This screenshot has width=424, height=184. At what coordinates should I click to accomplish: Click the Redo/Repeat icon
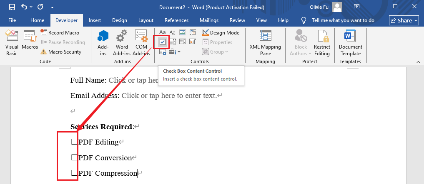(40, 7)
